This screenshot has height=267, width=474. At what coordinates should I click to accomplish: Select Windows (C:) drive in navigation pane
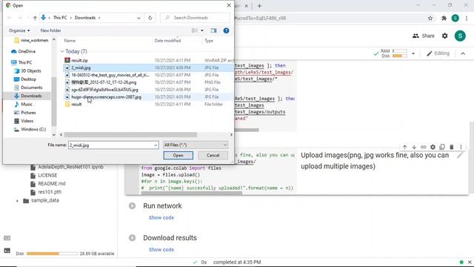click(30, 129)
